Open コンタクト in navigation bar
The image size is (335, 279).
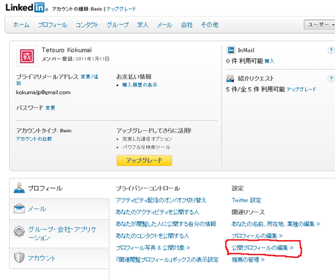[87, 25]
